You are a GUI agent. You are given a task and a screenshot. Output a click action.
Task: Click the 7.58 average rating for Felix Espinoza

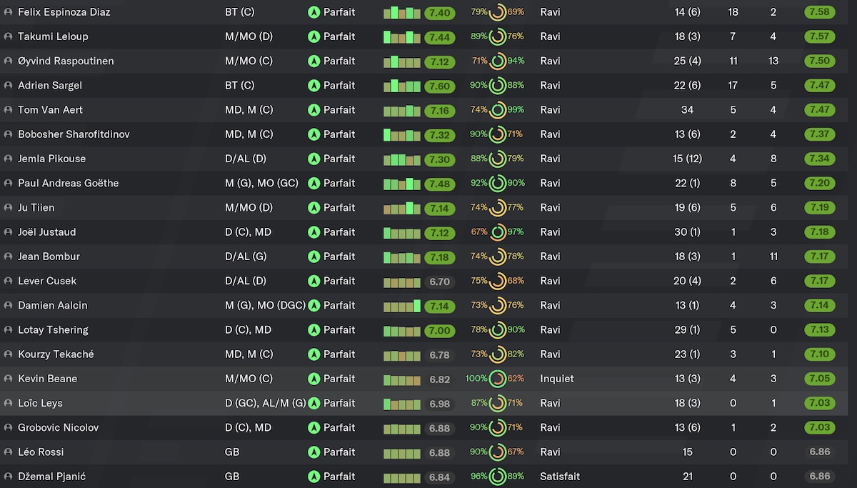tap(819, 12)
